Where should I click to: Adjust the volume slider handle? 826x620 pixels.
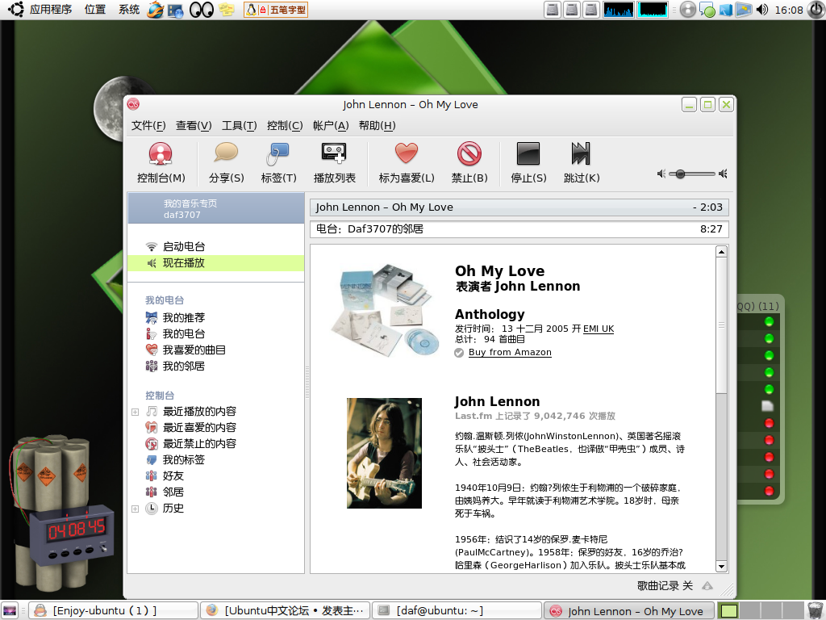[x=680, y=174]
